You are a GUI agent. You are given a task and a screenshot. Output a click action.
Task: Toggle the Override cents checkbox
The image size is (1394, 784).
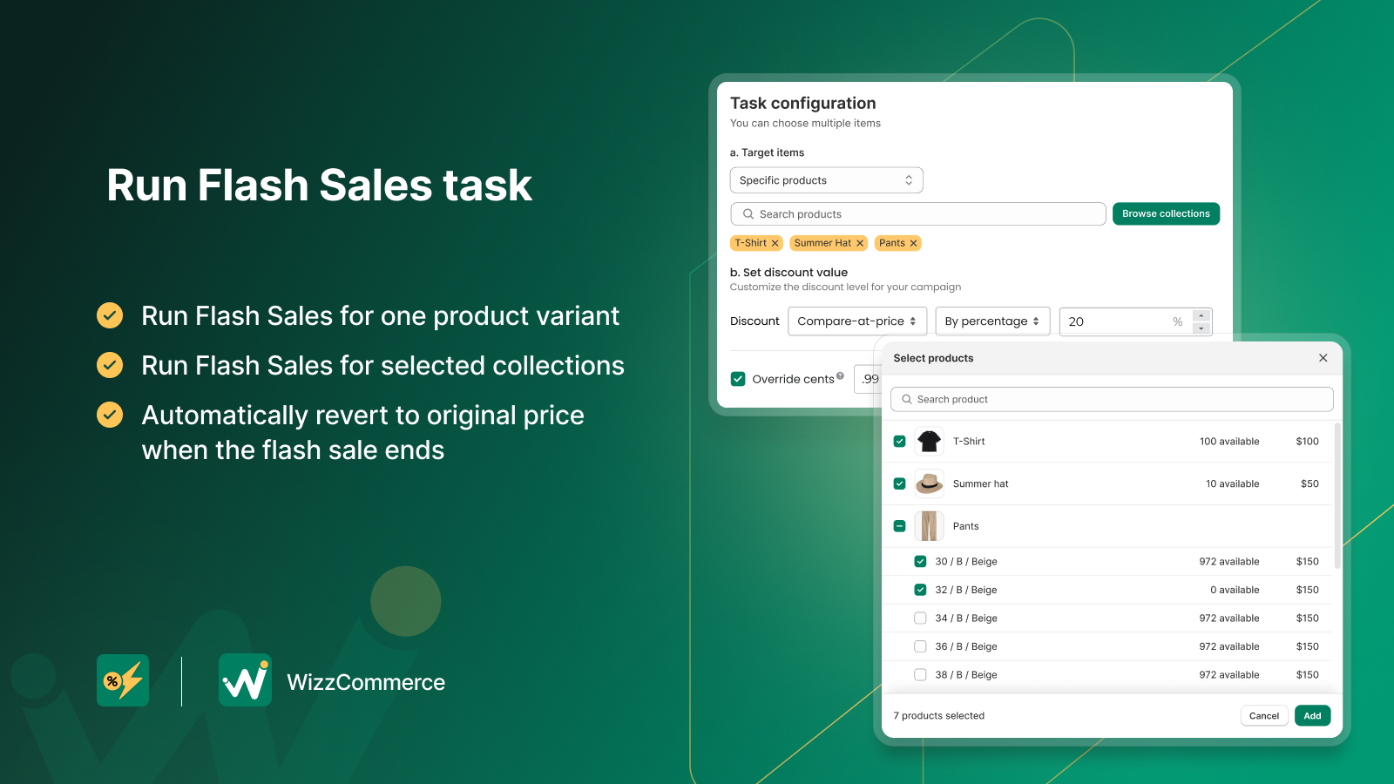point(738,379)
